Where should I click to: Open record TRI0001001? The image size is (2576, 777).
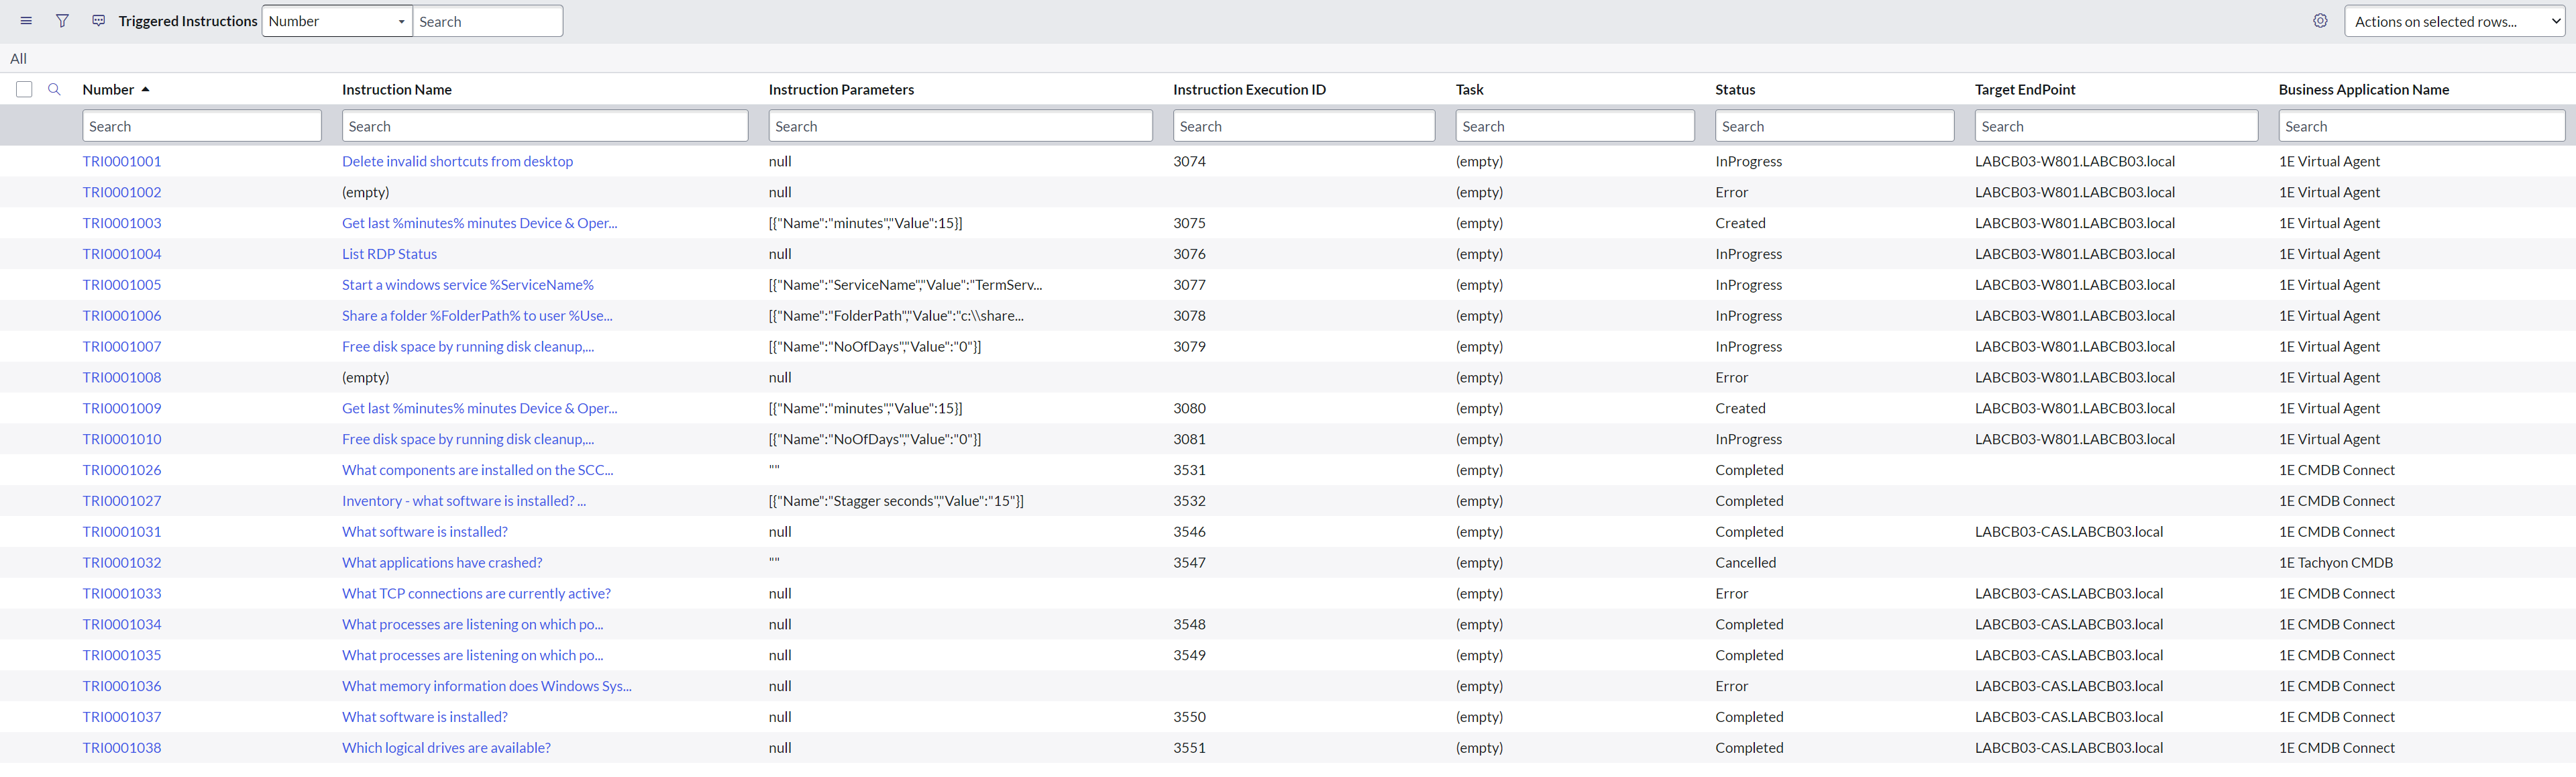point(122,161)
